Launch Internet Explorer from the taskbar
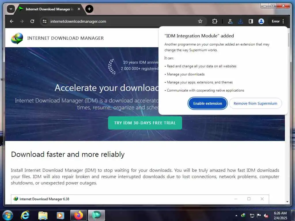Viewport: 295px width, 221px height. pyautogui.click(x=25, y=215)
